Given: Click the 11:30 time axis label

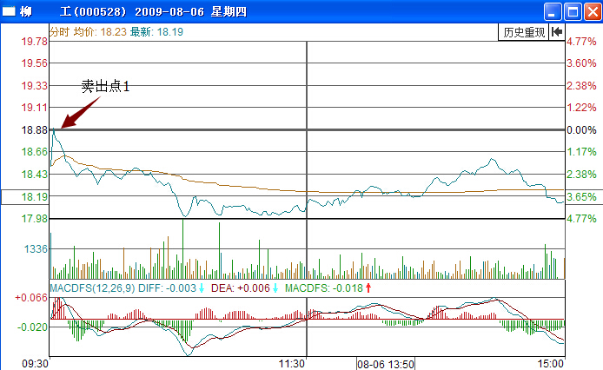Looking at the screenshot, I should [291, 363].
